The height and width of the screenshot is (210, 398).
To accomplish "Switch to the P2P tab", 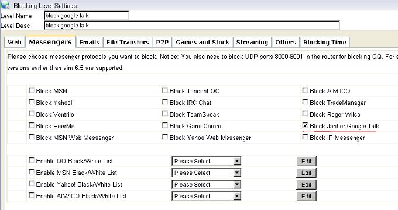I will tap(163, 42).
